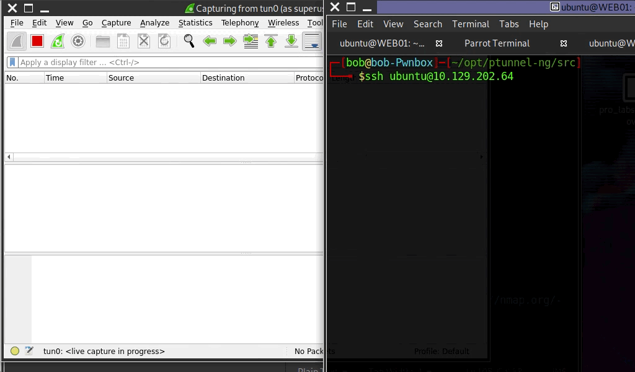The image size is (635, 372).
Task: Go forward to next packet green arrow
Action: click(229, 42)
